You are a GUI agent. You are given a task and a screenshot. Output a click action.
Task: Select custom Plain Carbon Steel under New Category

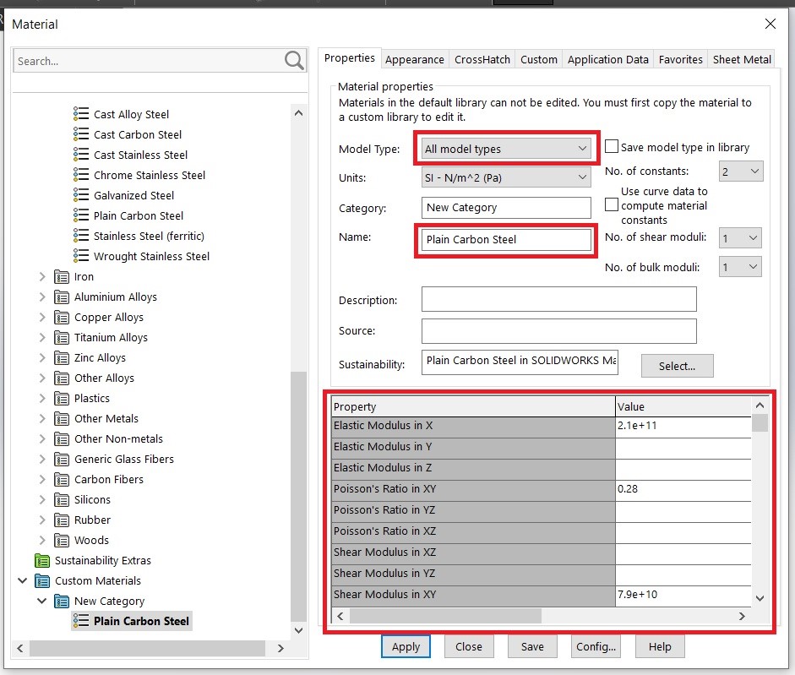tap(132, 621)
